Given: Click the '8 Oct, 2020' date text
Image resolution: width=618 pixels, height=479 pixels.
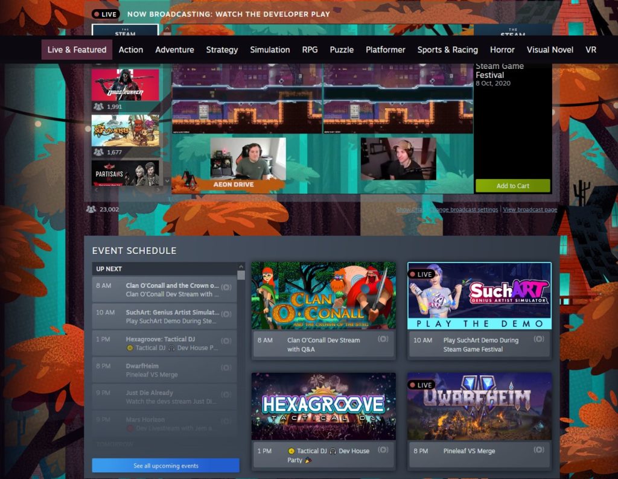Looking at the screenshot, I should [x=493, y=83].
